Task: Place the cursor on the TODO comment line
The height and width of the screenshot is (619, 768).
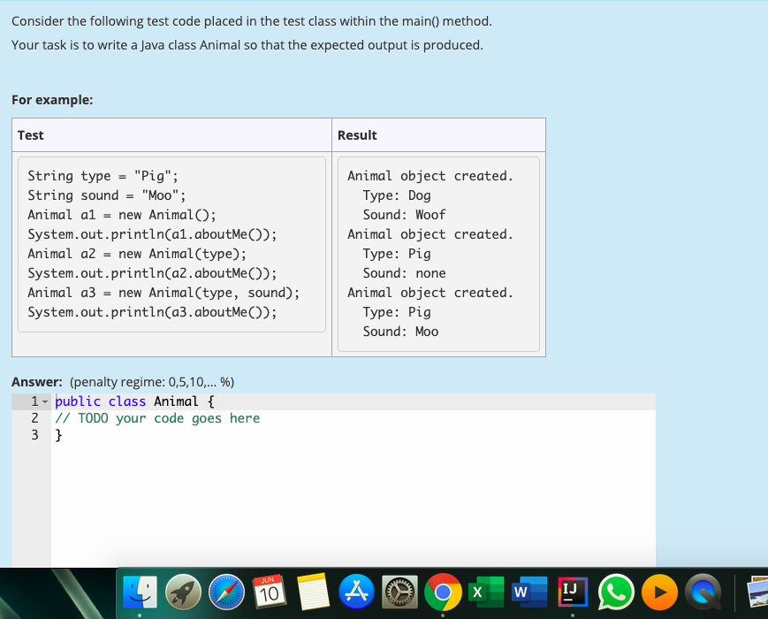Action: 159,417
